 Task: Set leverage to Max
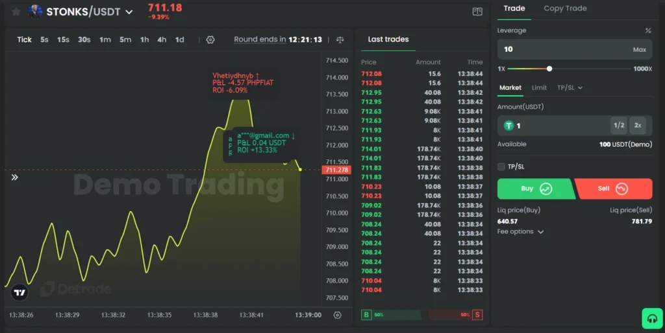640,49
